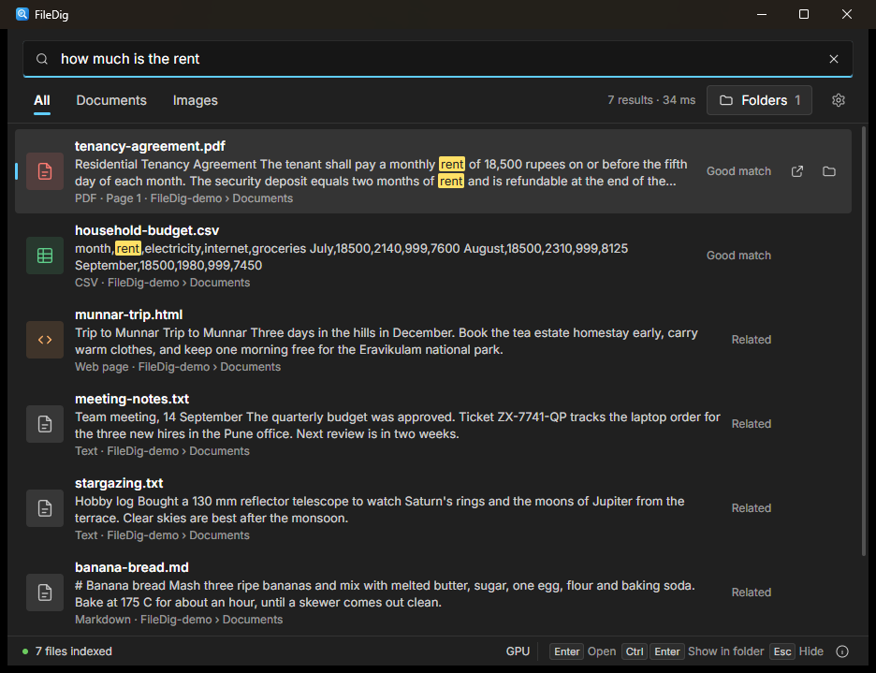Minimize the FileDig window
The width and height of the screenshot is (876, 673).
[762, 15]
